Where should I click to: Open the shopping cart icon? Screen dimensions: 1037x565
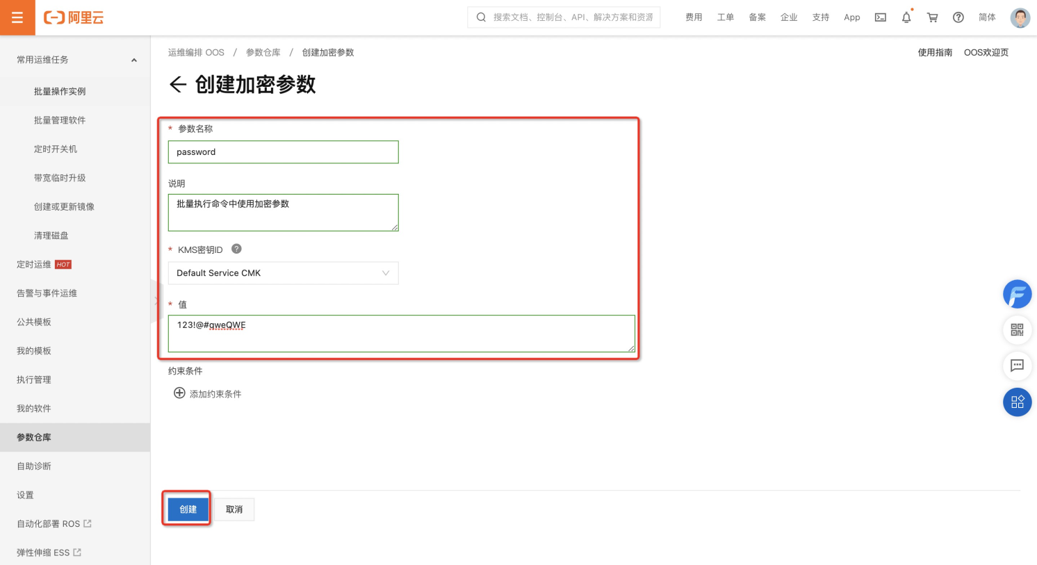pos(933,17)
